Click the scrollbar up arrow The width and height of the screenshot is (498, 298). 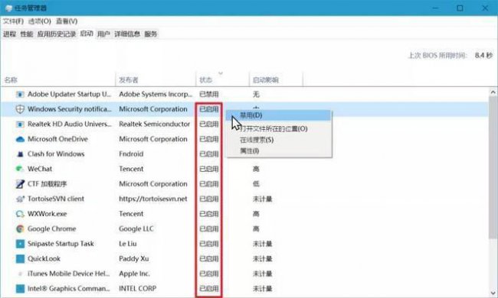tap(493, 92)
